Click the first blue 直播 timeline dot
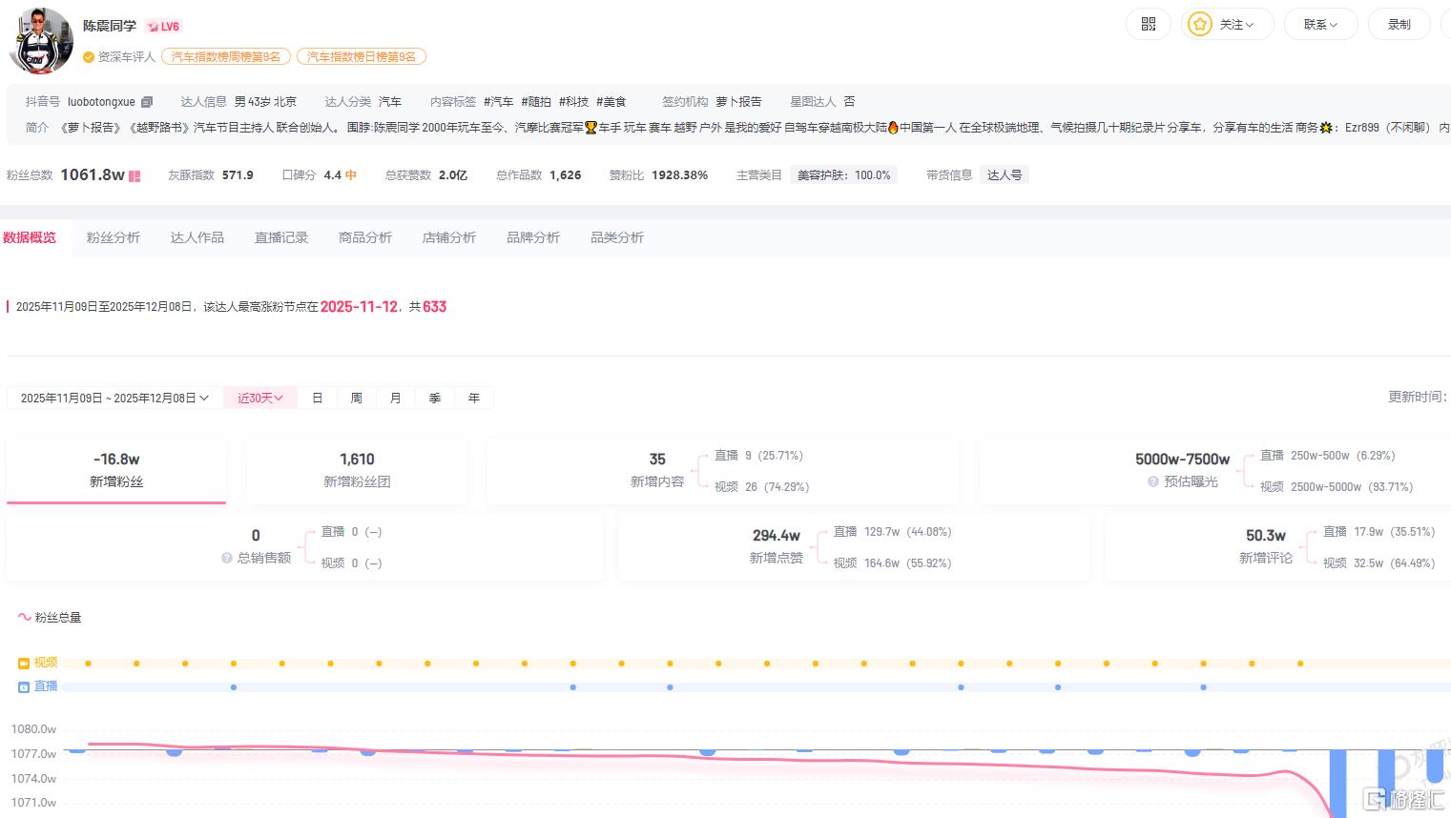This screenshot has height=818, width=1451. pos(234,687)
